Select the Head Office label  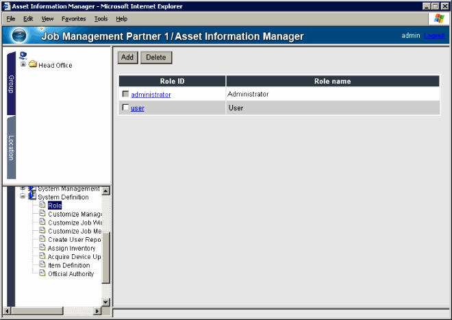pyautogui.click(x=55, y=66)
